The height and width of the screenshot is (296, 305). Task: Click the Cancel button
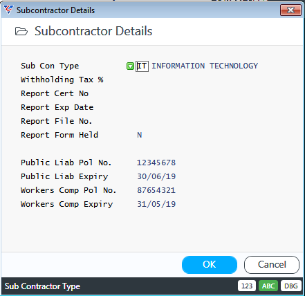[x=272, y=265]
